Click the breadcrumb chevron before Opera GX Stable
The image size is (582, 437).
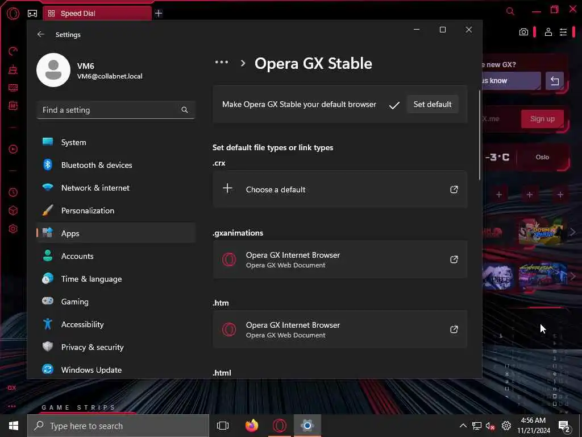(243, 63)
